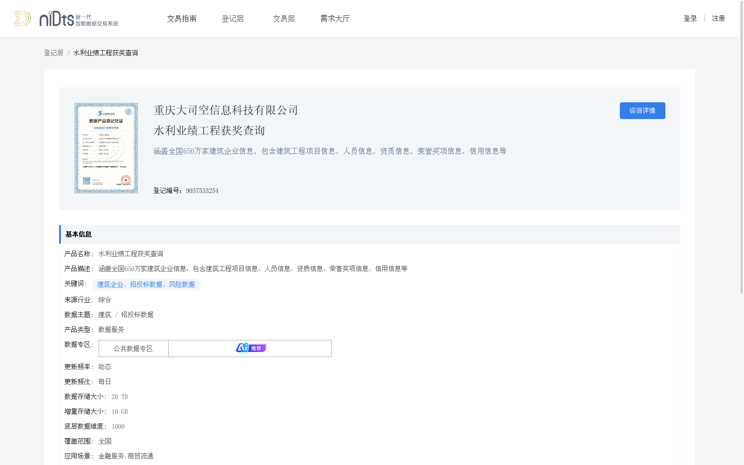Click the 增量存储大小 value 10 GB

pyautogui.click(x=120, y=412)
